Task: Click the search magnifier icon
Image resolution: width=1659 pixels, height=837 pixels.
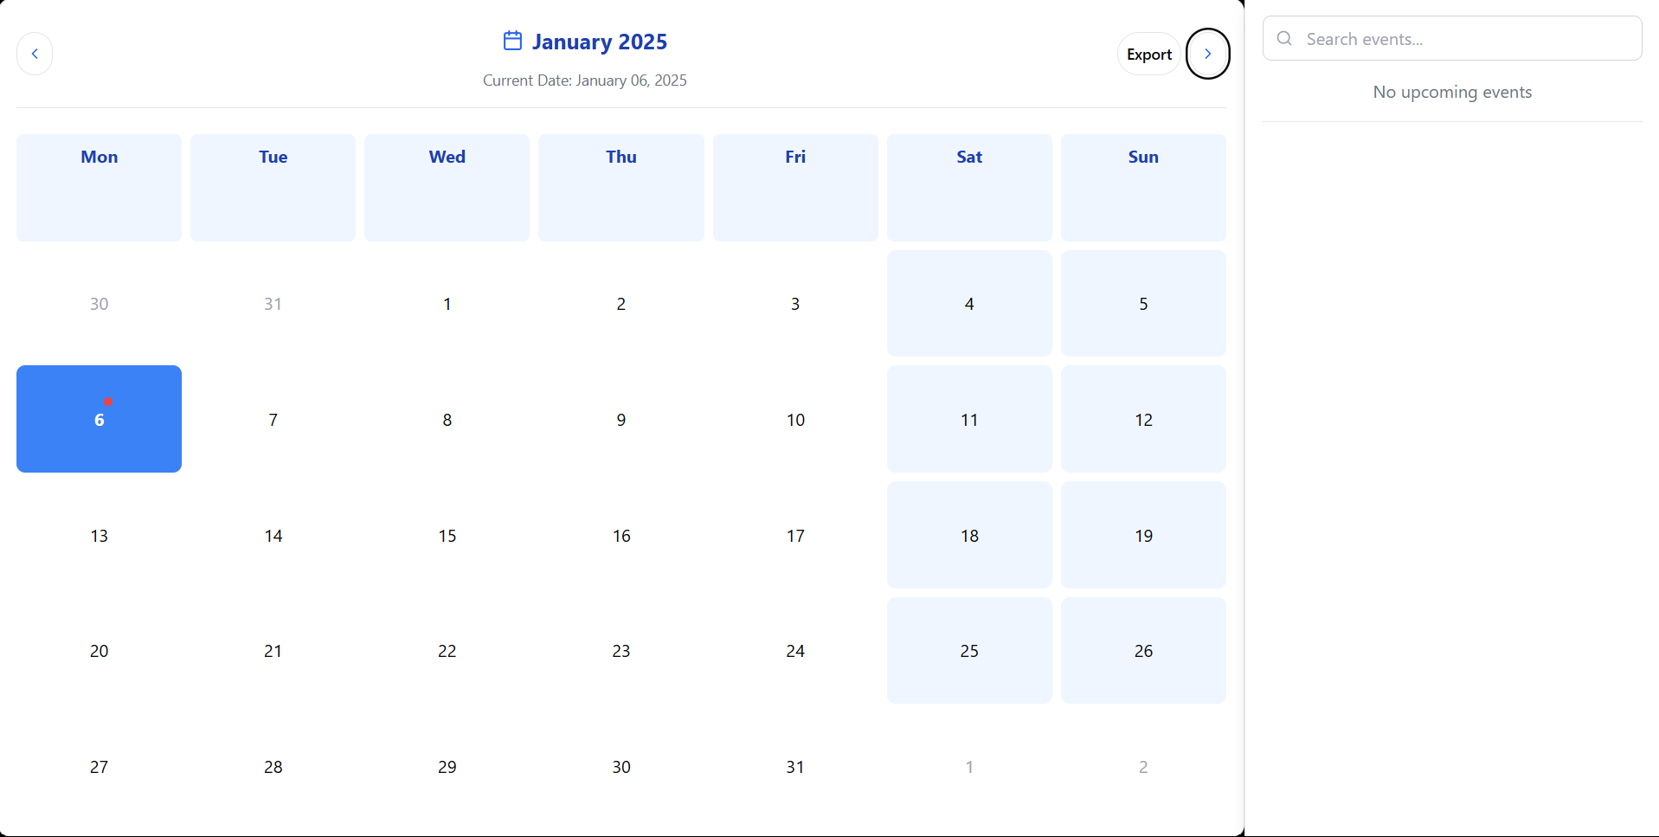Action: coord(1284,39)
